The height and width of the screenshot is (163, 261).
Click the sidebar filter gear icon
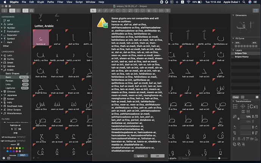4,158
